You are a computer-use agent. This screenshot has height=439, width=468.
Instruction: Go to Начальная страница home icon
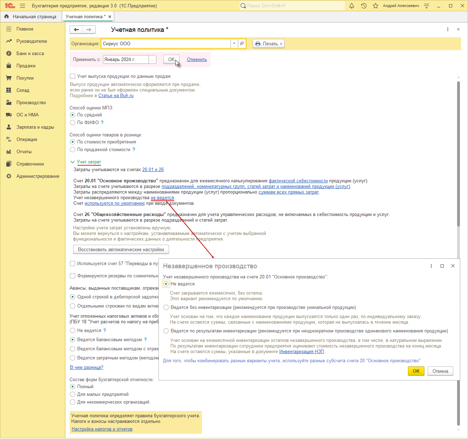[6, 16]
